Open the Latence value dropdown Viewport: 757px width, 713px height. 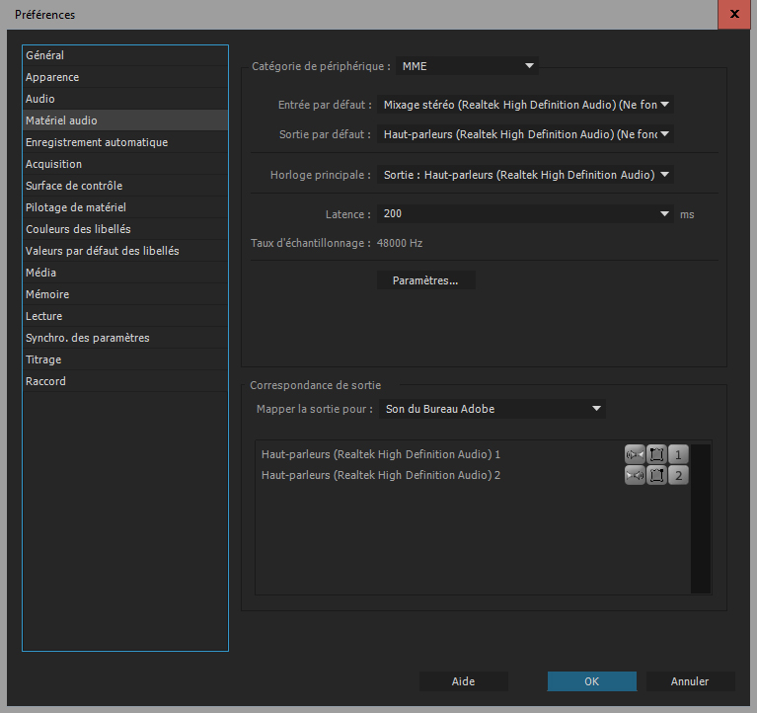(x=525, y=213)
